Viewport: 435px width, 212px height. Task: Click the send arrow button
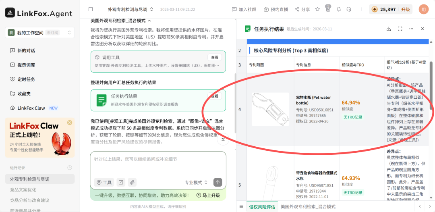pyautogui.click(x=218, y=182)
